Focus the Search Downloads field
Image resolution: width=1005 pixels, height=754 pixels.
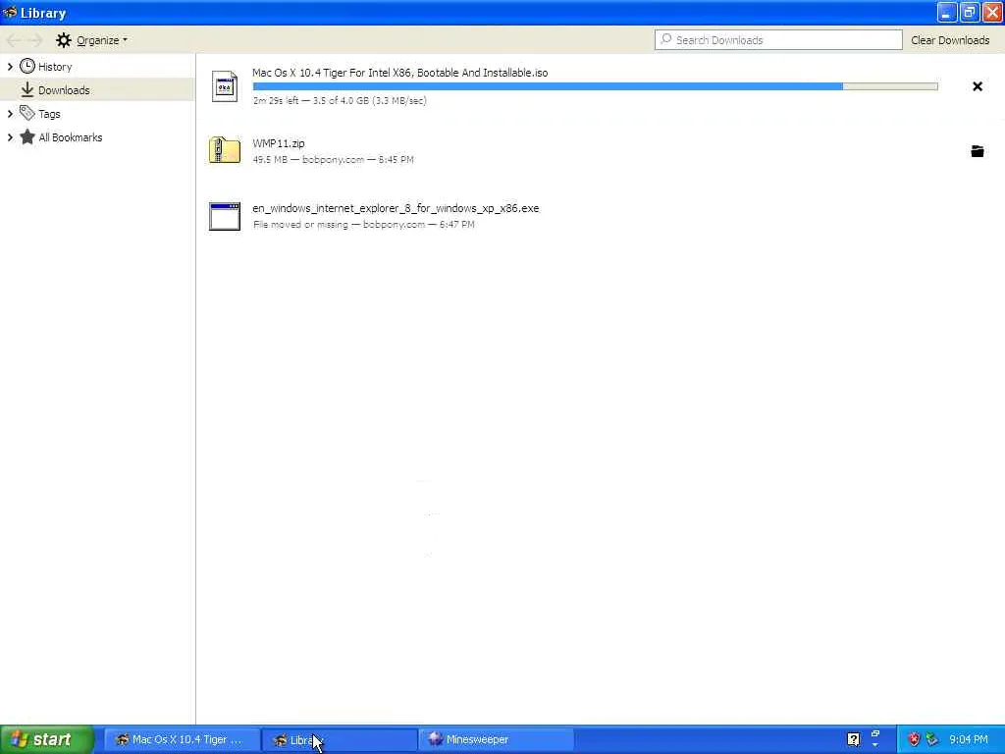click(778, 39)
